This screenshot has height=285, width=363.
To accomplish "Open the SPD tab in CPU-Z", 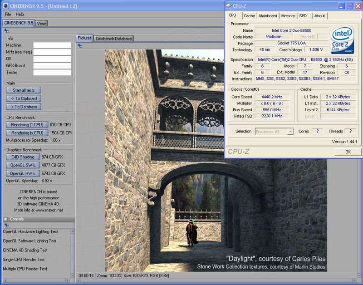I will pyautogui.click(x=303, y=16).
